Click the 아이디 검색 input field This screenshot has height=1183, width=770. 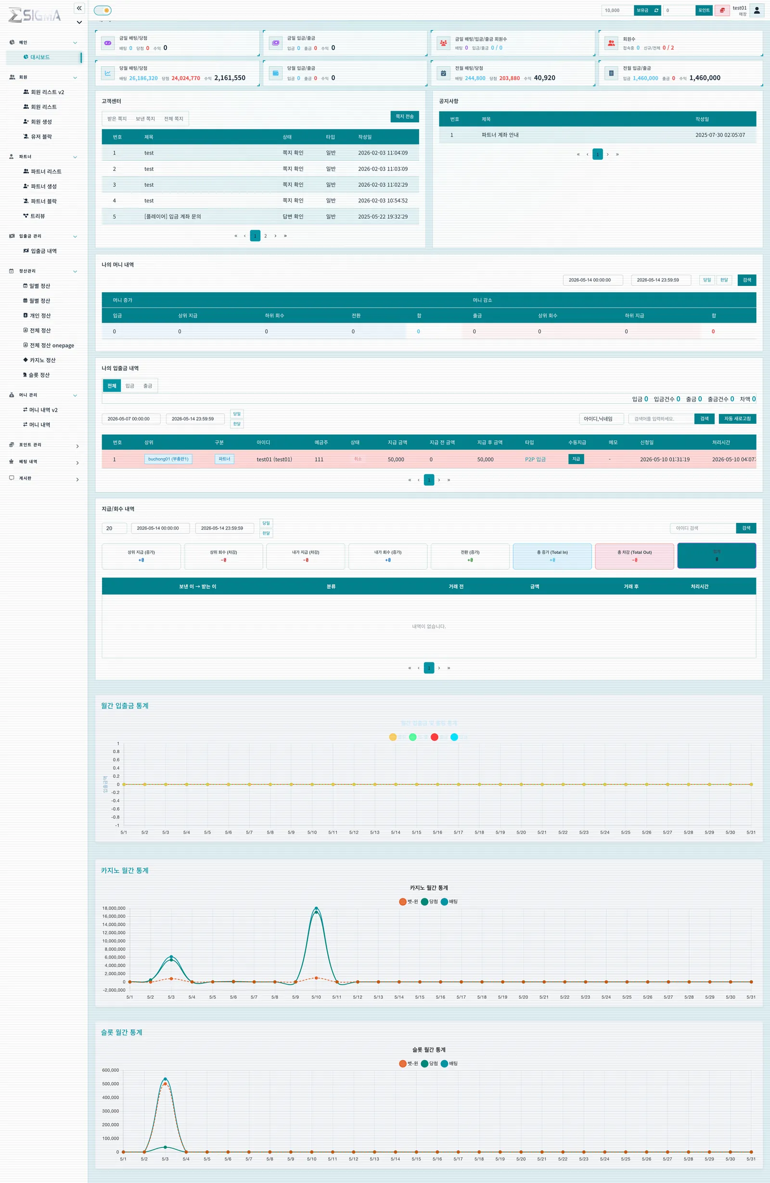703,528
